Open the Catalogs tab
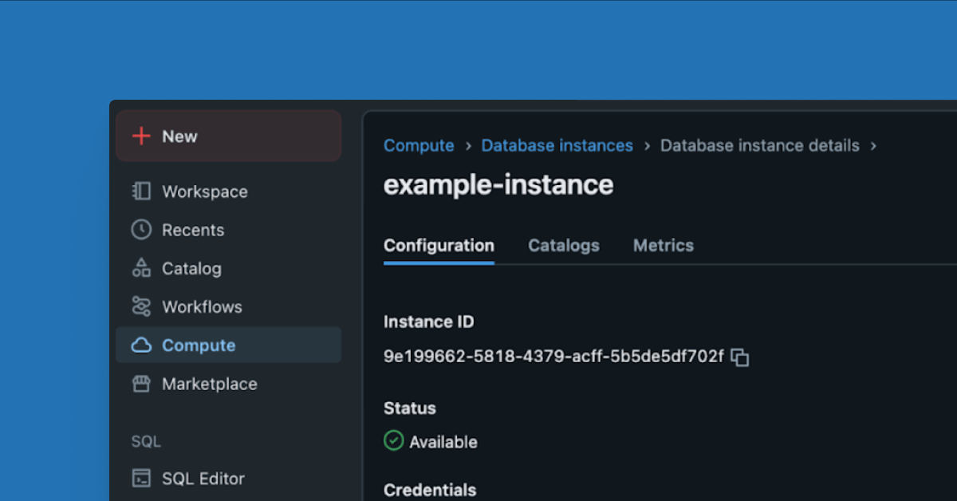Viewport: 957px width, 501px height. (563, 246)
